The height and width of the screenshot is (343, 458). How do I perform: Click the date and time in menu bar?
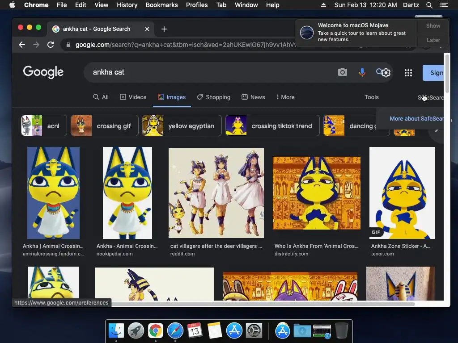pos(365,5)
